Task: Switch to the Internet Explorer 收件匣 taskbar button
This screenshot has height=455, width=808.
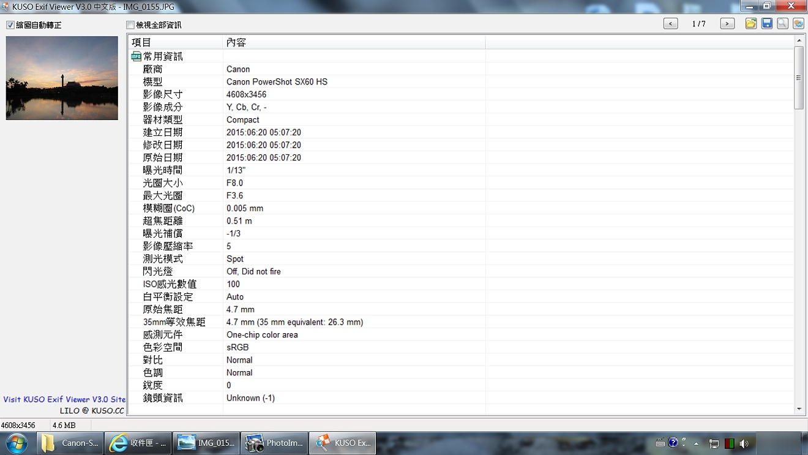Action: pyautogui.click(x=138, y=443)
